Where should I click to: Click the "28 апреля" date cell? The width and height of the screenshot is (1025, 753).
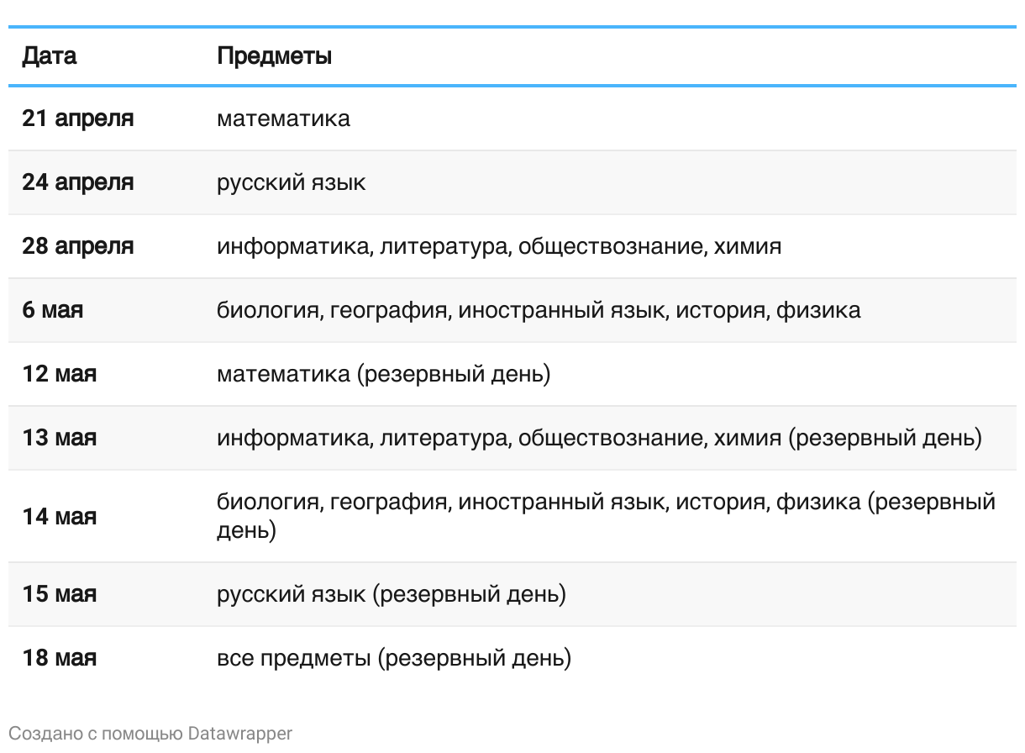click(77, 246)
